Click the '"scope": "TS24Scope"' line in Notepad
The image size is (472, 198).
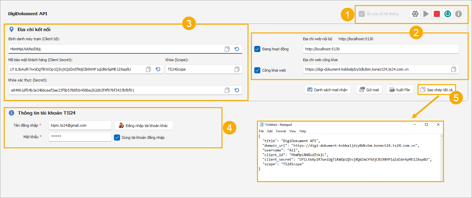(283, 164)
